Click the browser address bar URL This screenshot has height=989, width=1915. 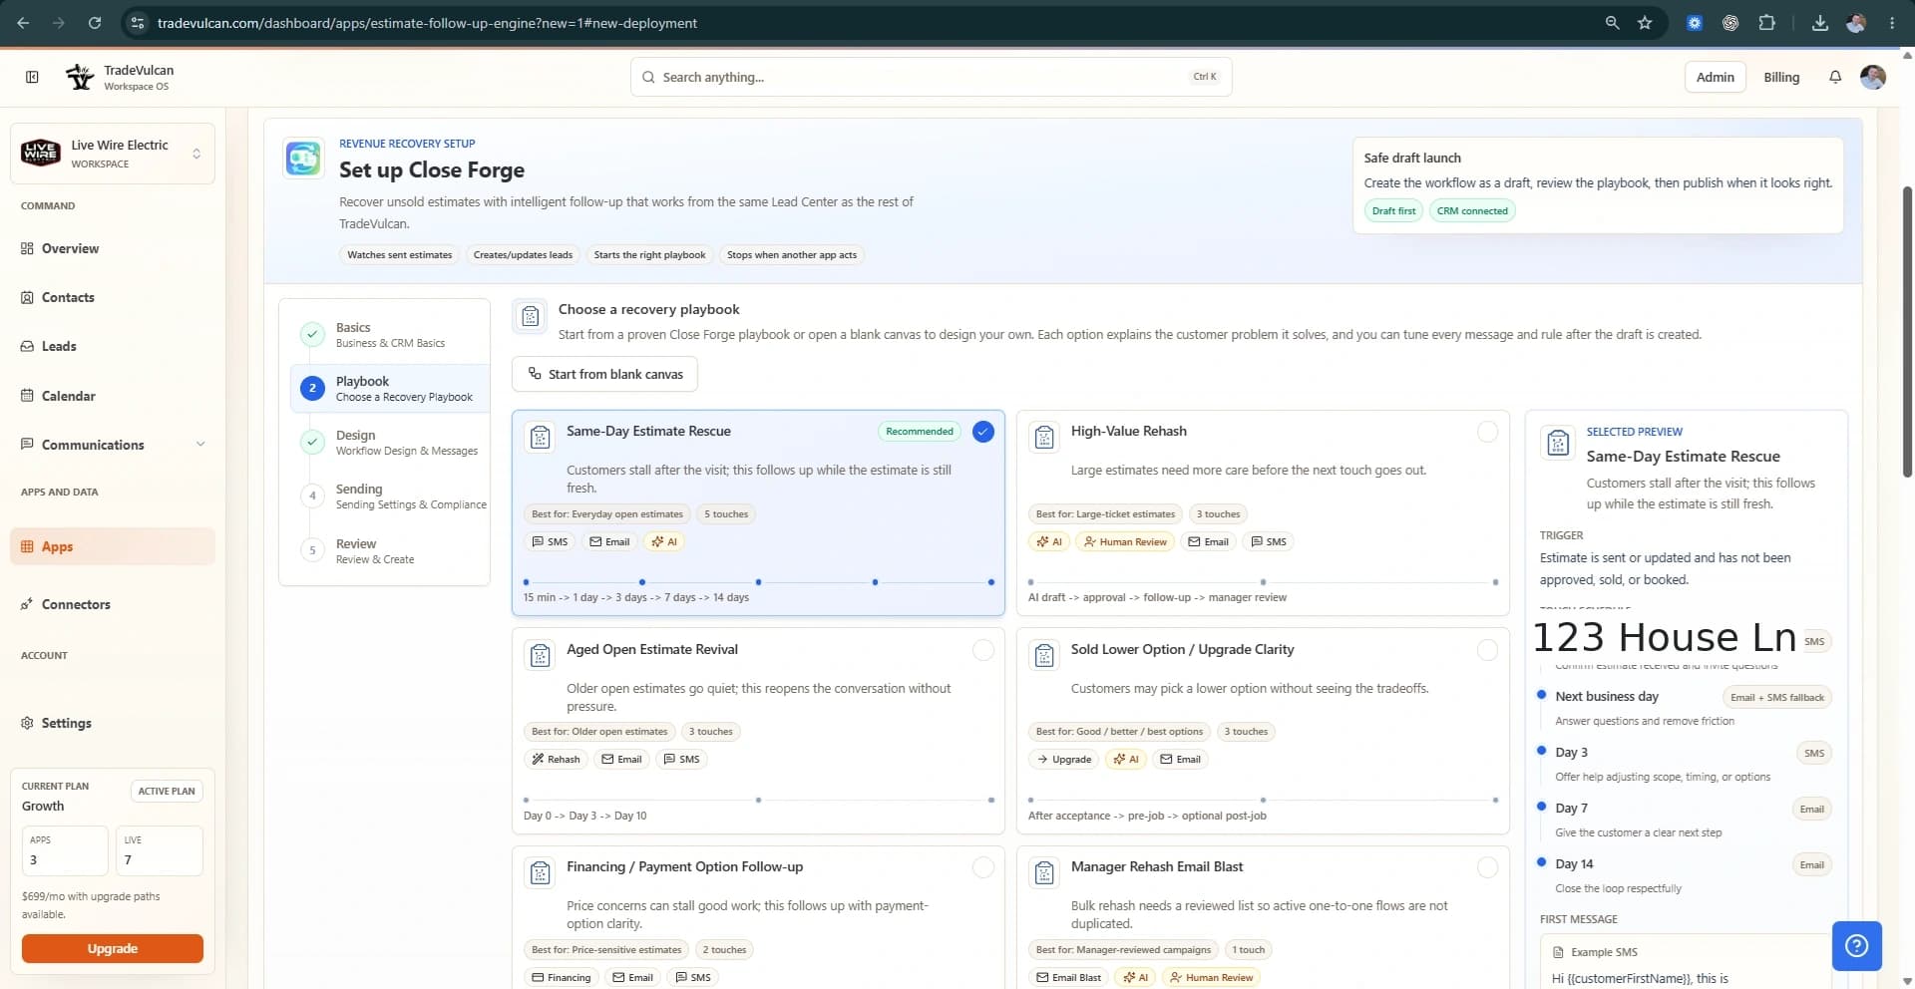[x=427, y=23]
